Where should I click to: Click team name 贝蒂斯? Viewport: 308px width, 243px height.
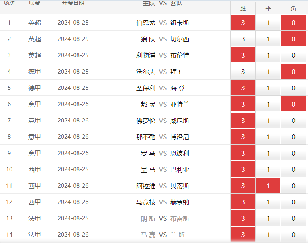[x=180, y=186]
